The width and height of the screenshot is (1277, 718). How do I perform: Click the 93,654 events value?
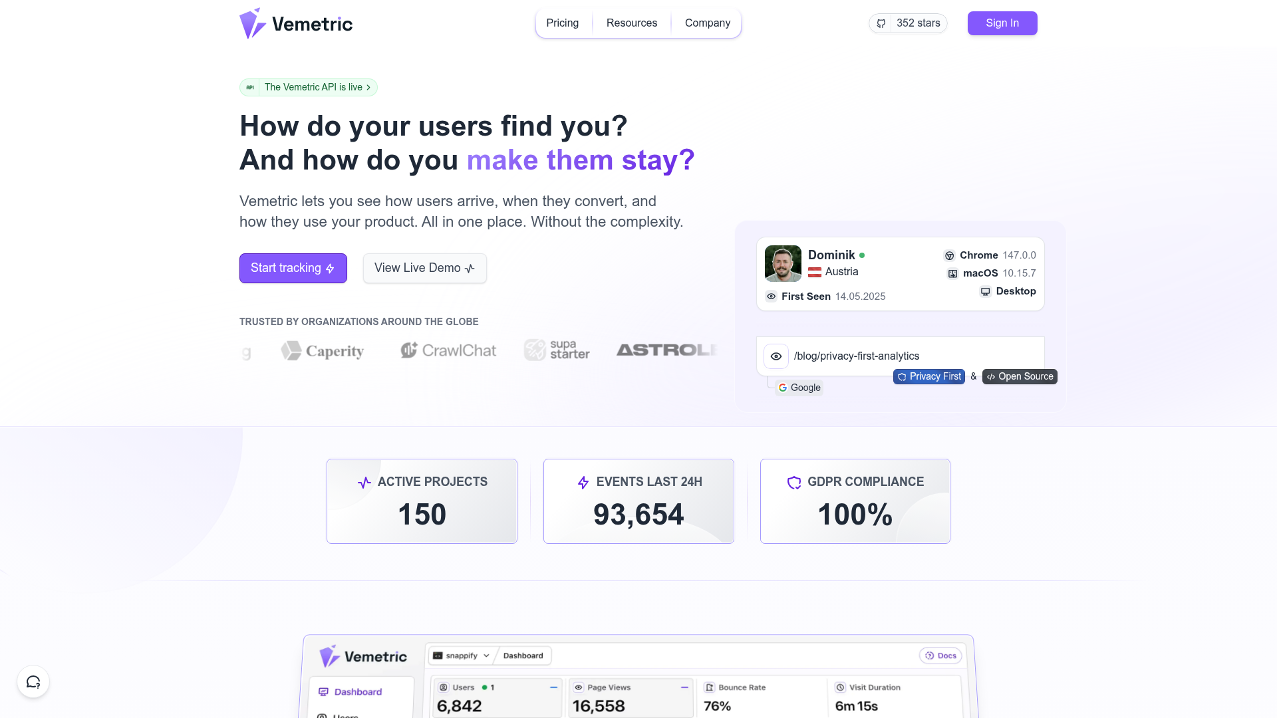638,515
